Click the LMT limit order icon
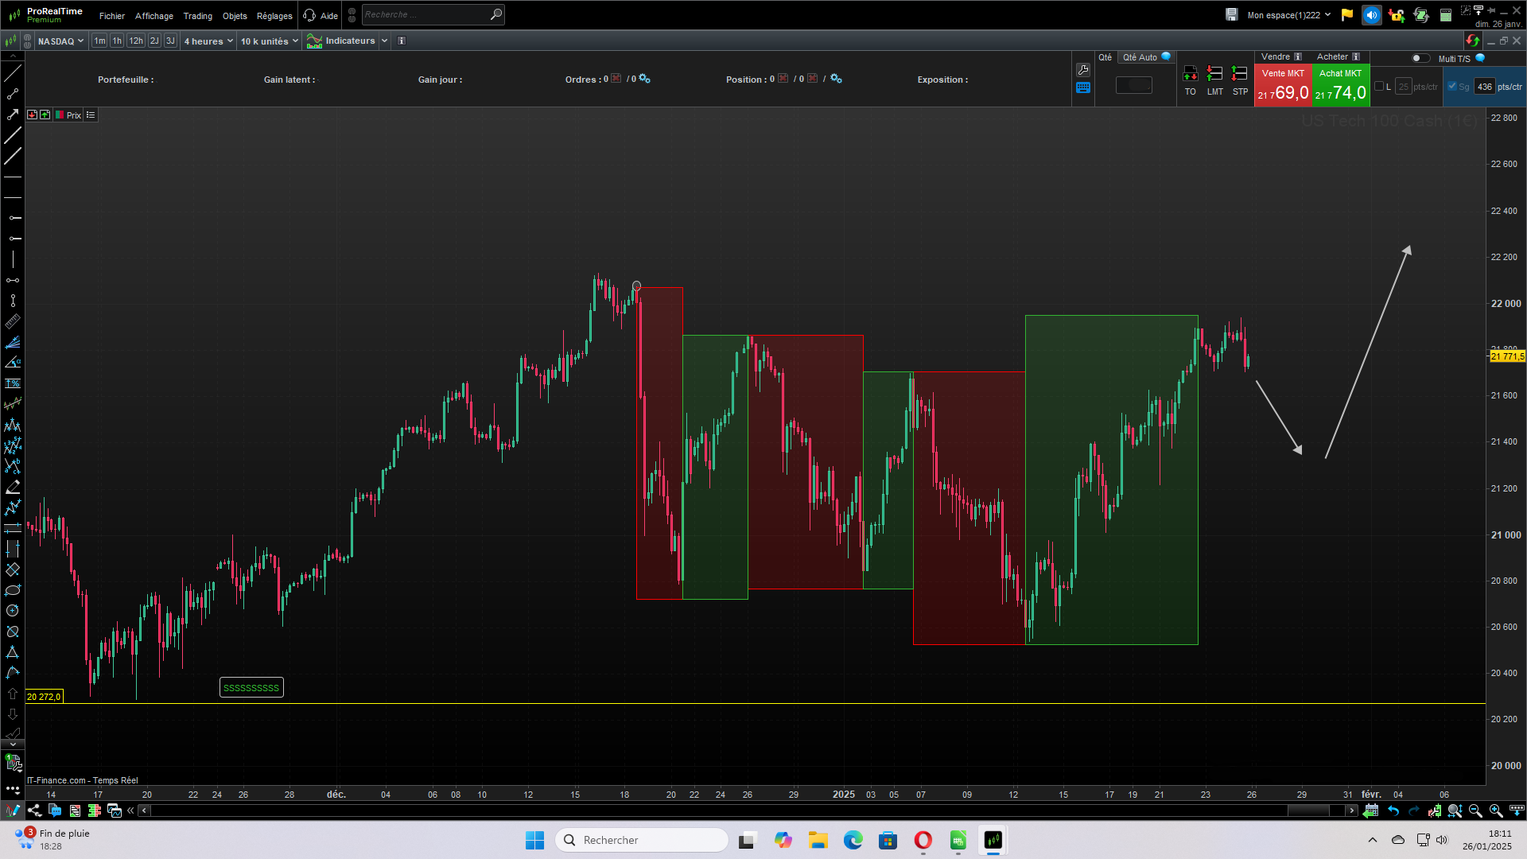This screenshot has width=1527, height=859. (x=1214, y=75)
